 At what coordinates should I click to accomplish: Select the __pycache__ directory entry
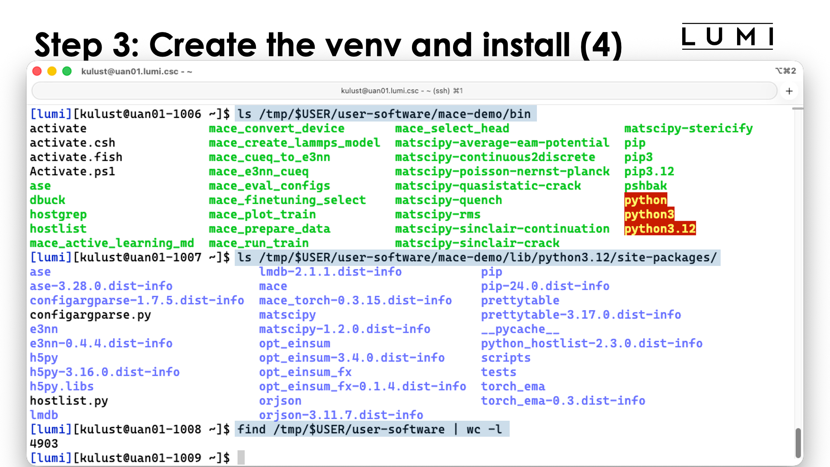point(520,329)
